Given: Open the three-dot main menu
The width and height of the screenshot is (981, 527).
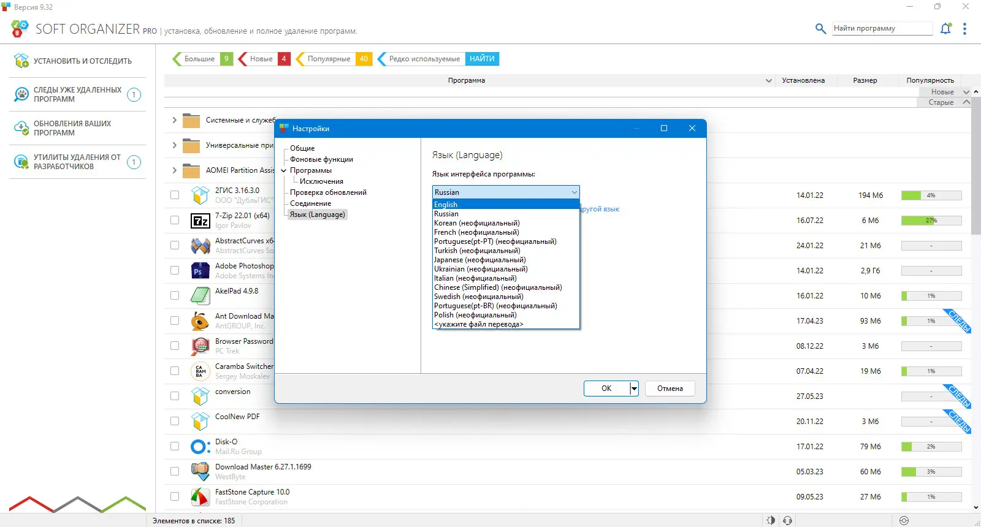Looking at the screenshot, I should (964, 29).
